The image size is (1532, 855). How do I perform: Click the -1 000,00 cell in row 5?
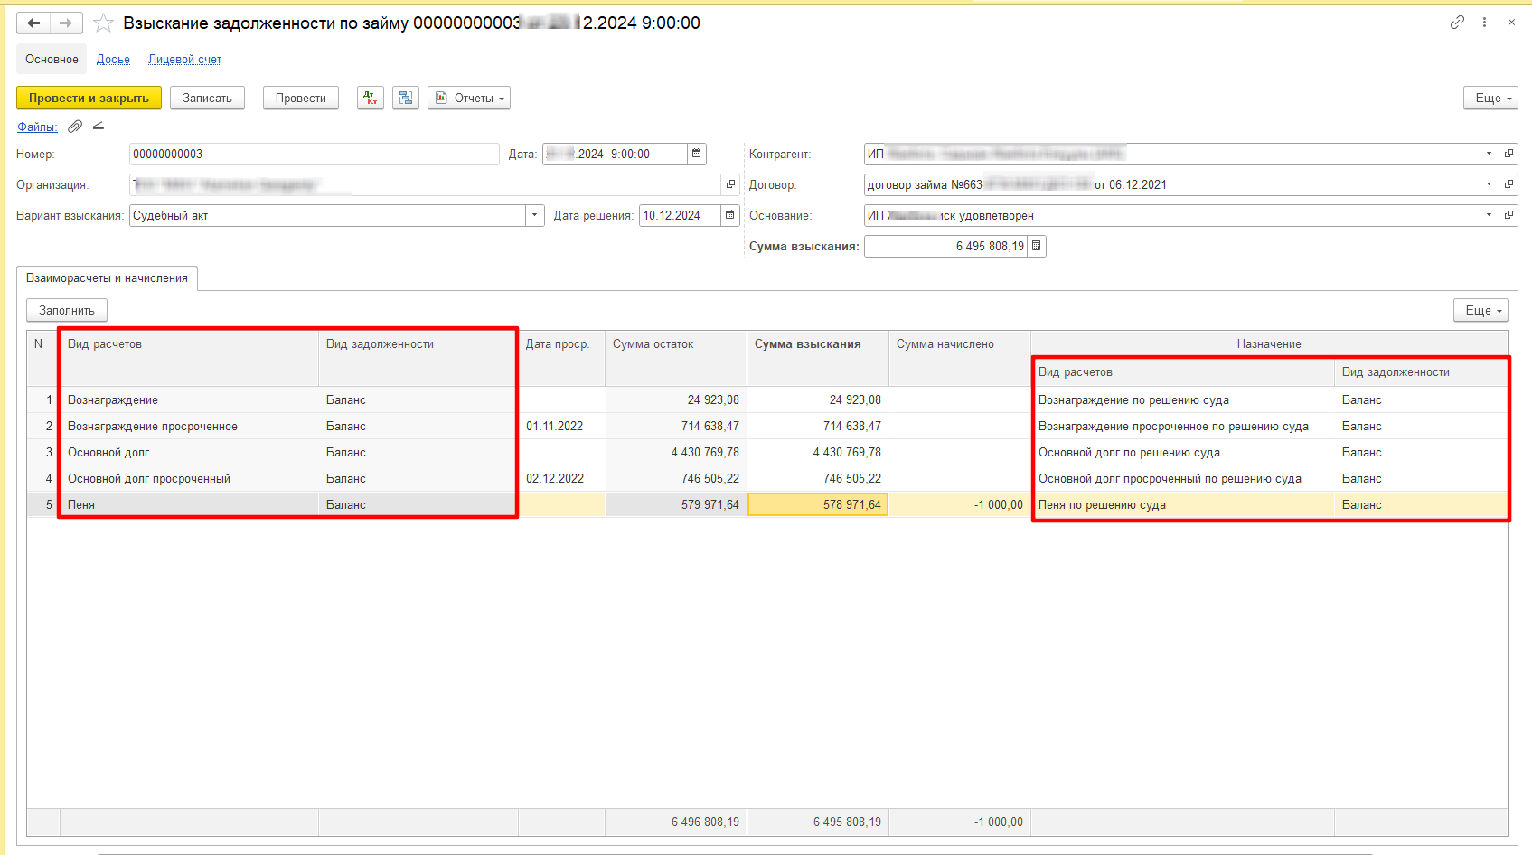(960, 504)
